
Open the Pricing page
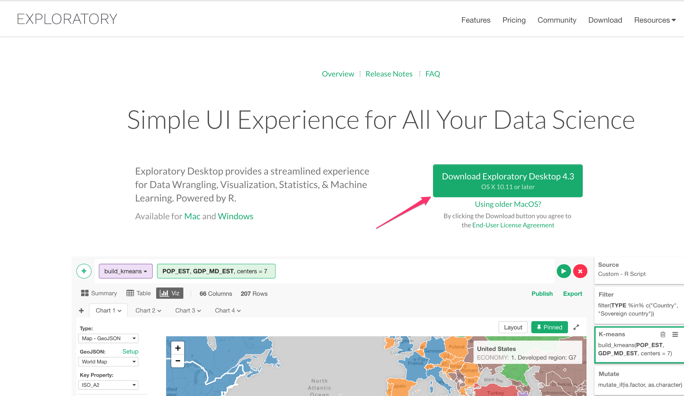coord(514,20)
